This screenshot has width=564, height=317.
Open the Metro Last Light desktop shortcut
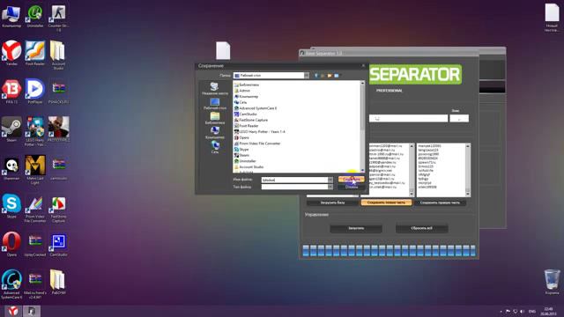coord(35,169)
